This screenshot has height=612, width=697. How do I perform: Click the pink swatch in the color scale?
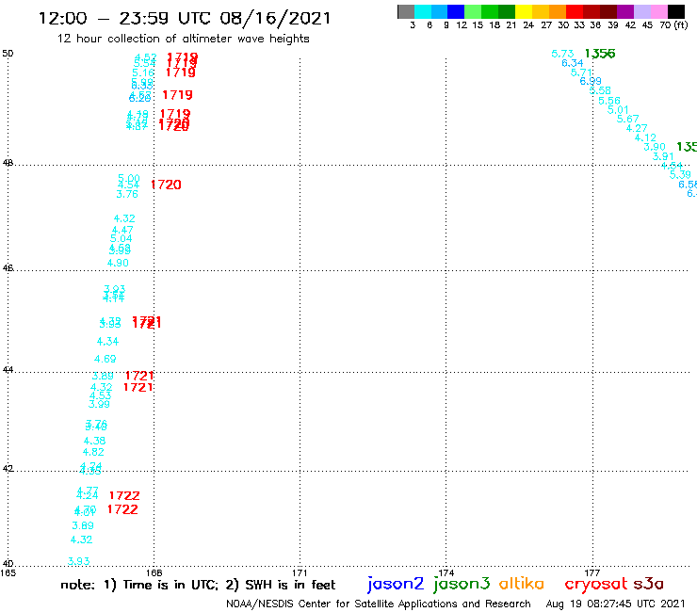(x=659, y=11)
